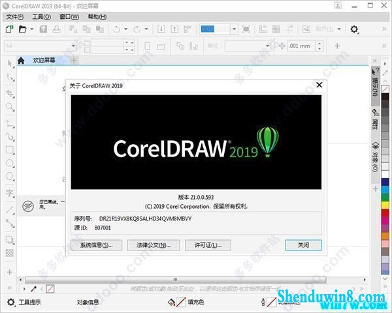
Task: Open the 对象 docker tab
Action: [x=375, y=156]
